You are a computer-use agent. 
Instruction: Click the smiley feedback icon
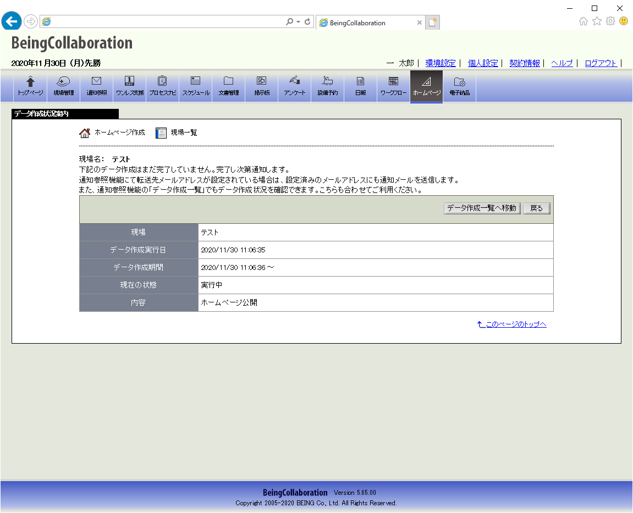(x=624, y=21)
